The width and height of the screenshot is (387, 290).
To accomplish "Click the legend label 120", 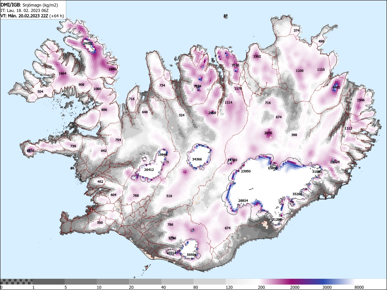I will pos(229,287).
